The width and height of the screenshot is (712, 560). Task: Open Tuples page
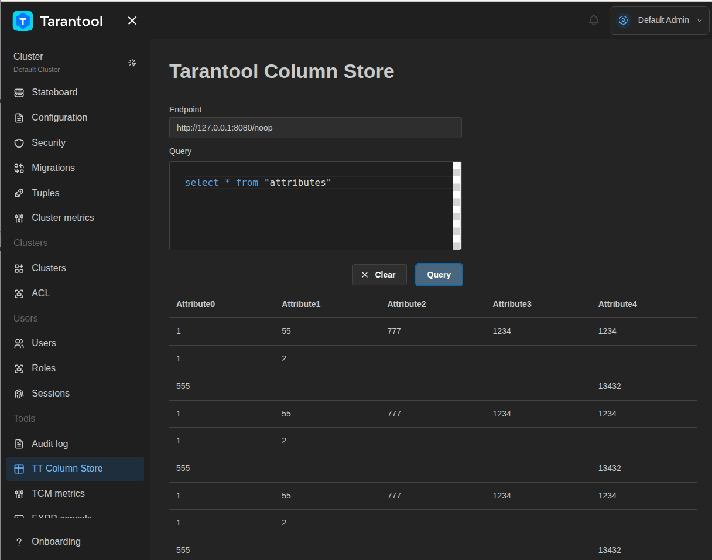(75, 193)
